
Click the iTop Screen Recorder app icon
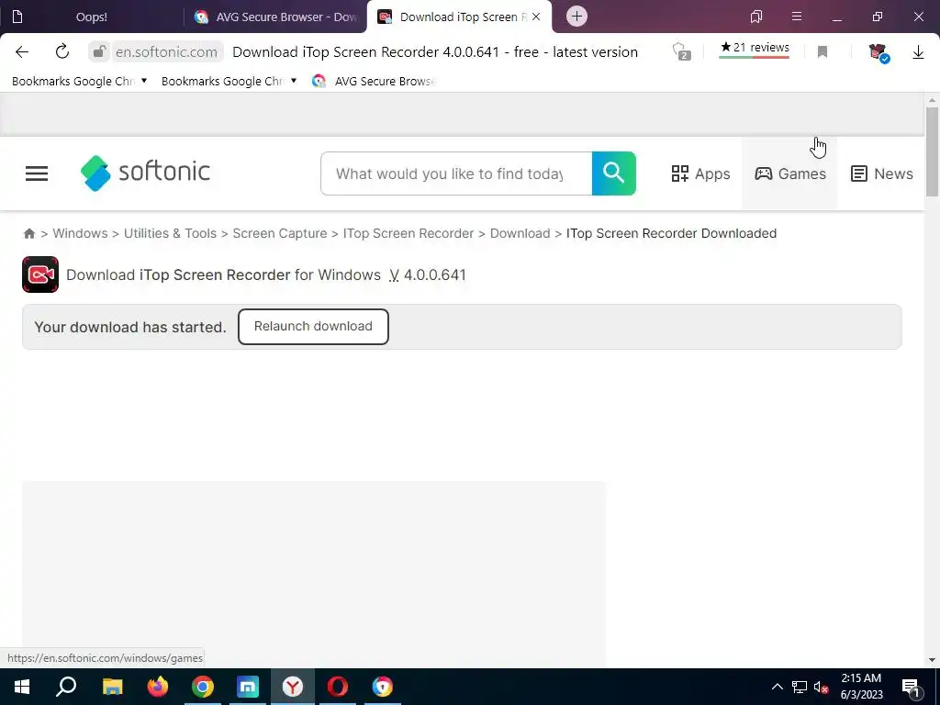[40, 274]
